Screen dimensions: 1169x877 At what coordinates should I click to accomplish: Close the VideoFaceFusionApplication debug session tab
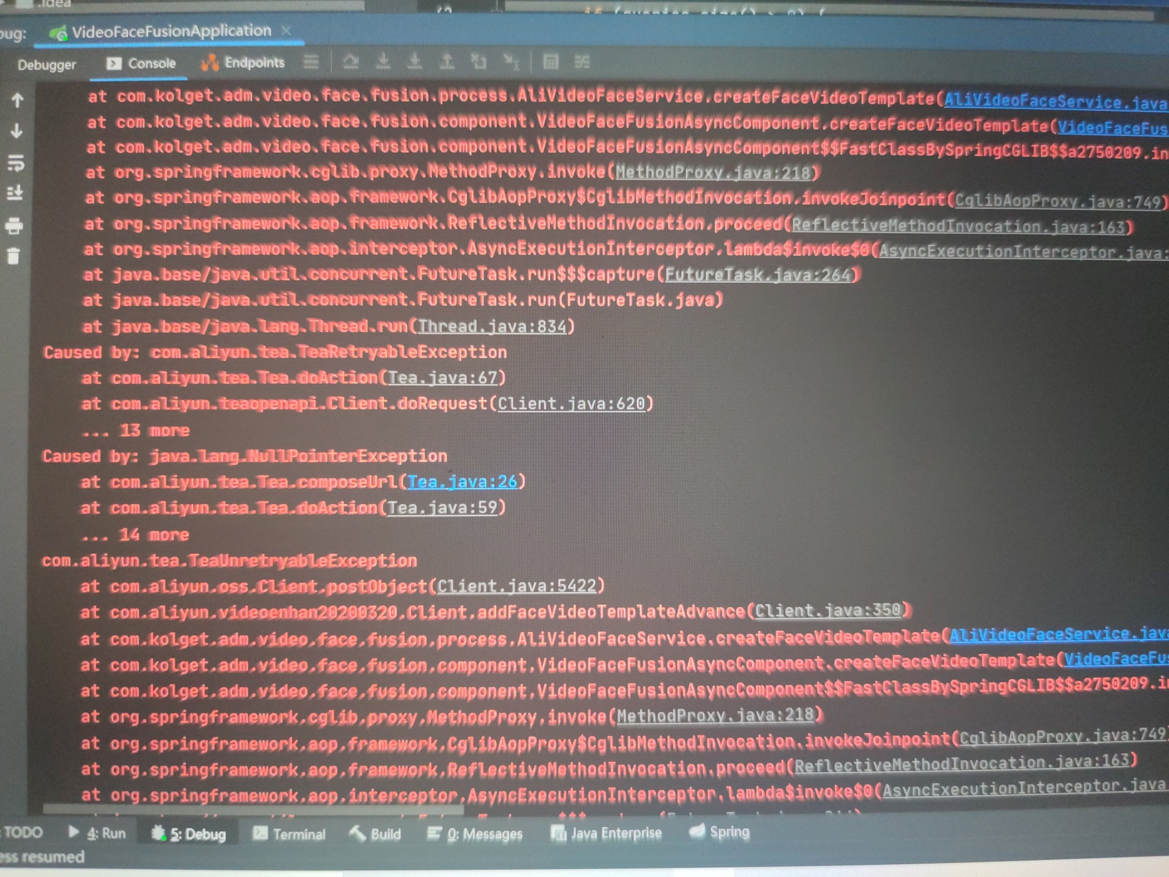(x=287, y=30)
